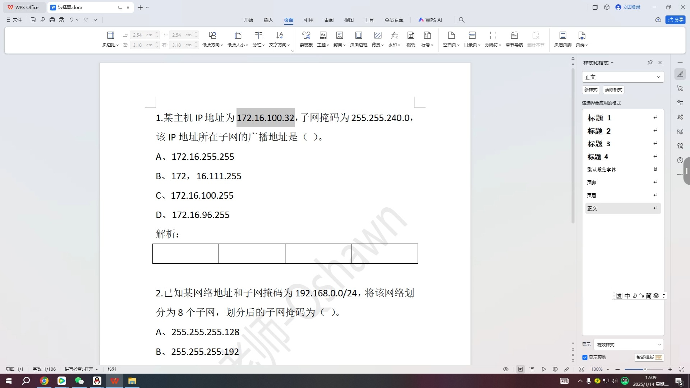
Task: Pin the 样式和格式 styles panel
Action: pos(650,62)
